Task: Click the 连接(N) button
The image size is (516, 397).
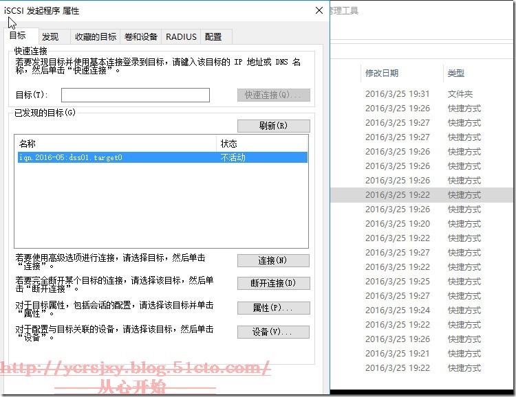Action: [x=273, y=260]
